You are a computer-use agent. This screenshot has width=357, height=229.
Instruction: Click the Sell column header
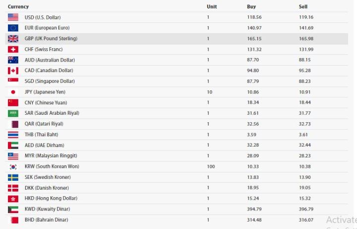point(303,6)
